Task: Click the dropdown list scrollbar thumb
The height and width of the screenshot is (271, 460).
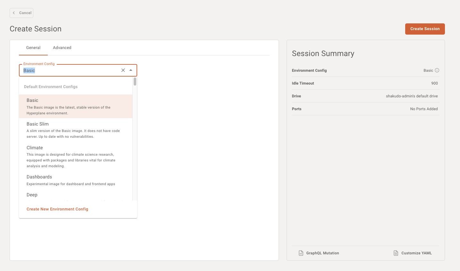Action: click(135, 82)
